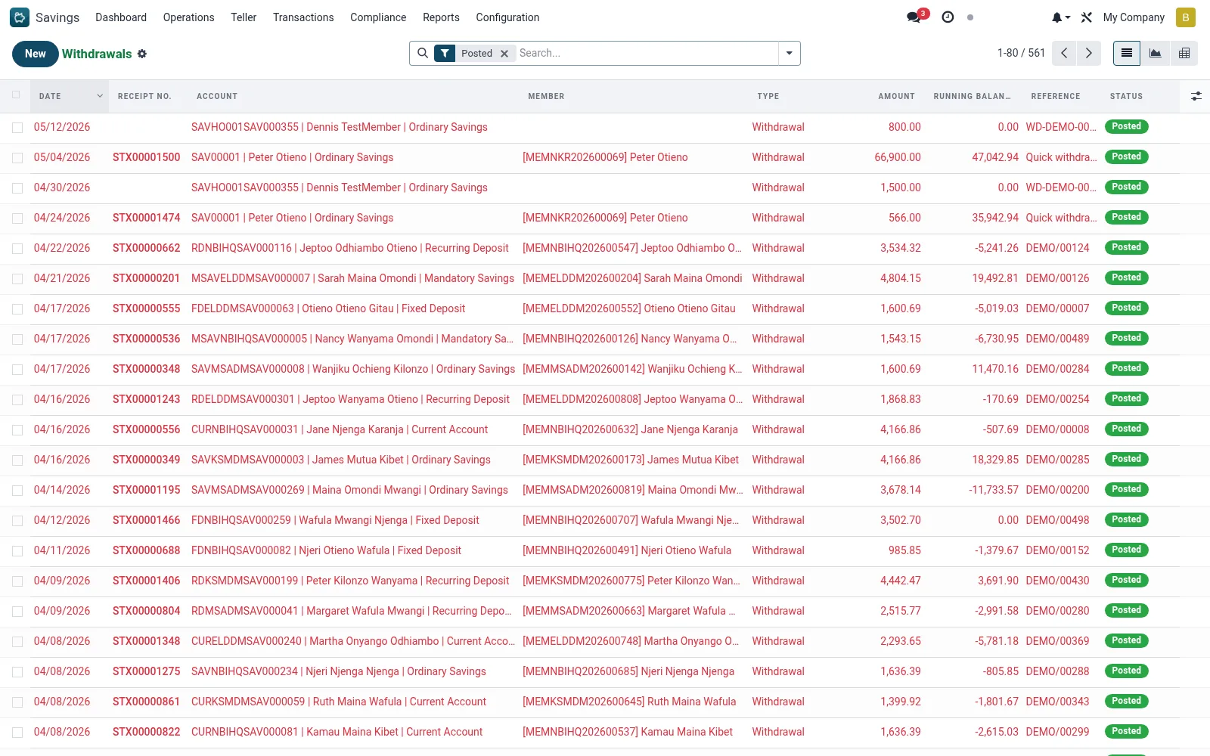Image resolution: width=1210 pixels, height=756 pixels.
Task: Switch to graph view
Action: (x=1156, y=53)
